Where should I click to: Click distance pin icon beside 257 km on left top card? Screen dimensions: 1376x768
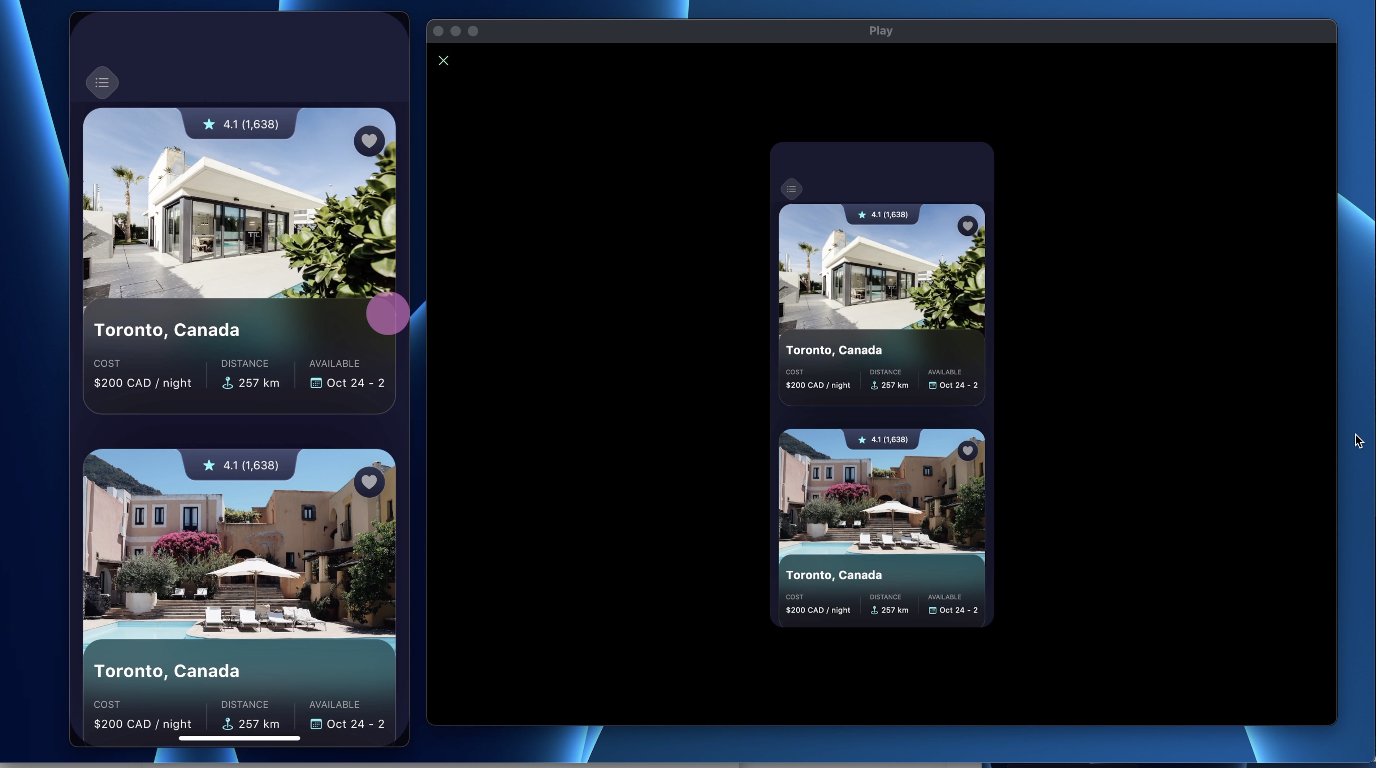point(228,383)
